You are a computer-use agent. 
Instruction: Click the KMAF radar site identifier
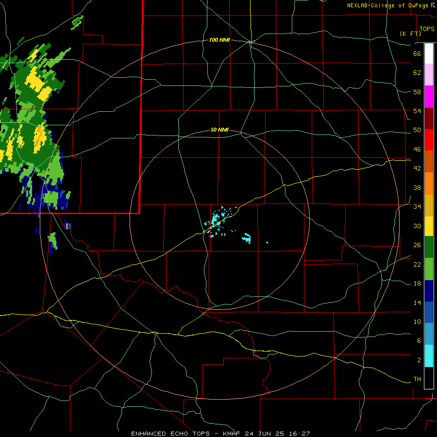tap(233, 434)
